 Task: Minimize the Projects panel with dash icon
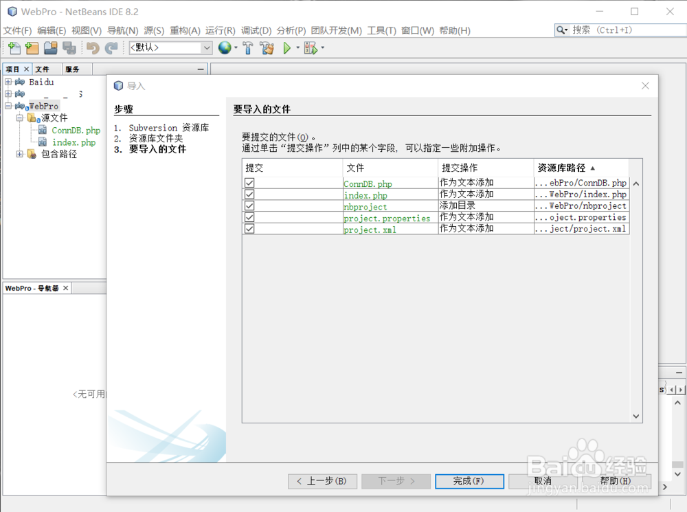[x=201, y=69]
